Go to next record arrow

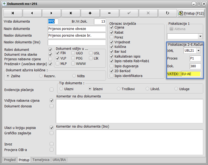coord(51,13)
